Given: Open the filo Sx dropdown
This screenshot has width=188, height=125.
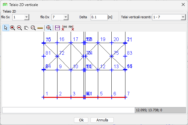Looking at the screenshot, I should 26,17.
